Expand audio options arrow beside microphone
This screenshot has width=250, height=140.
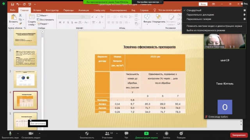[18, 133]
